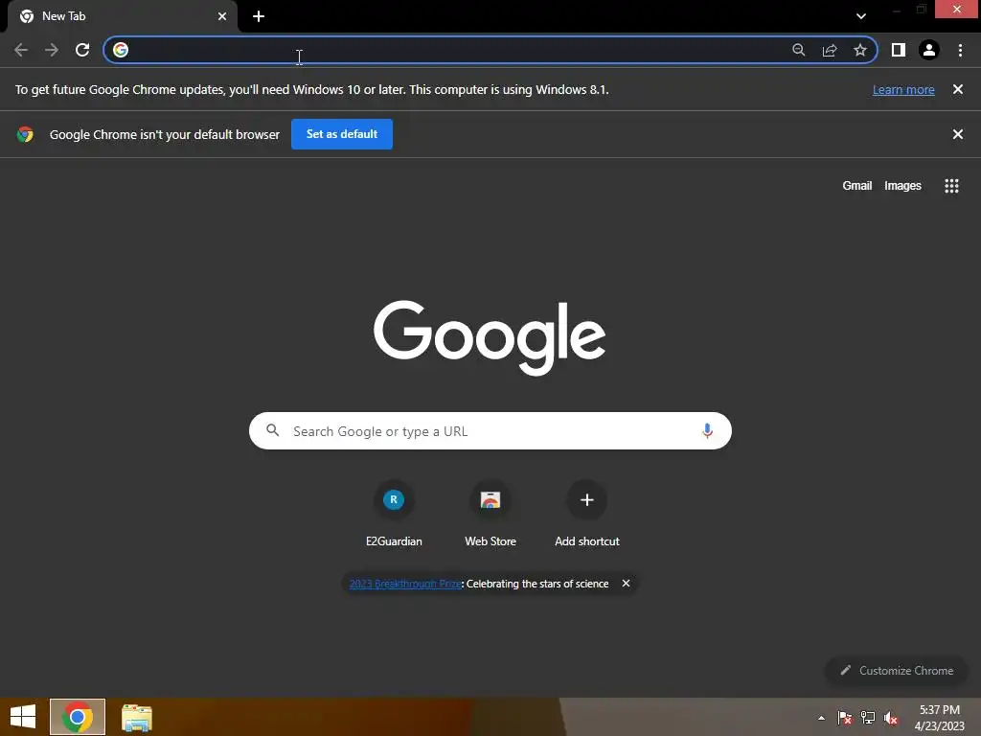The height and width of the screenshot is (736, 981).
Task: Dismiss the Breakthrough Prize promo
Action: (x=626, y=584)
